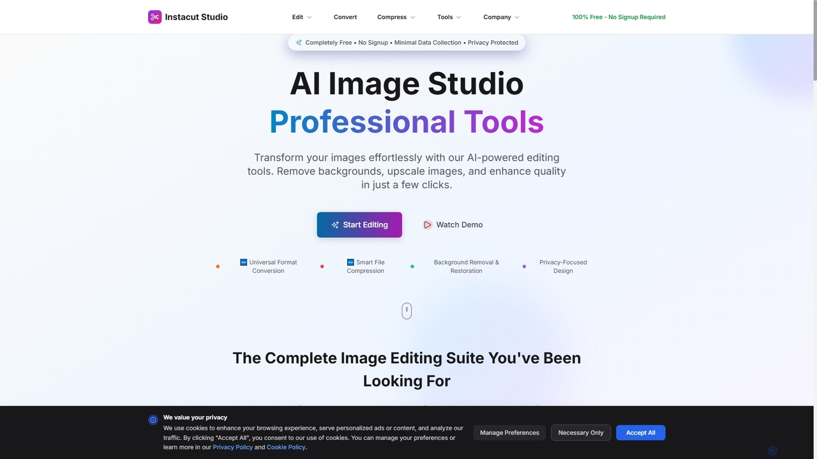Click the info icon in the cookie banner

[153, 420]
